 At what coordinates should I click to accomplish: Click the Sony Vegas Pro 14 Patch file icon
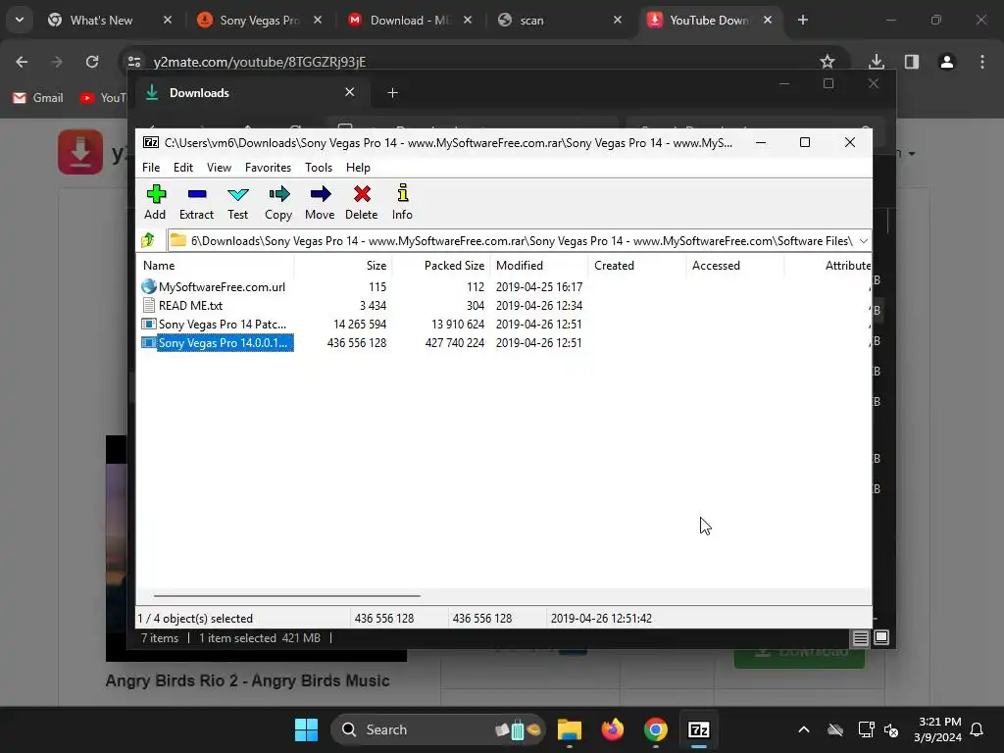point(149,324)
